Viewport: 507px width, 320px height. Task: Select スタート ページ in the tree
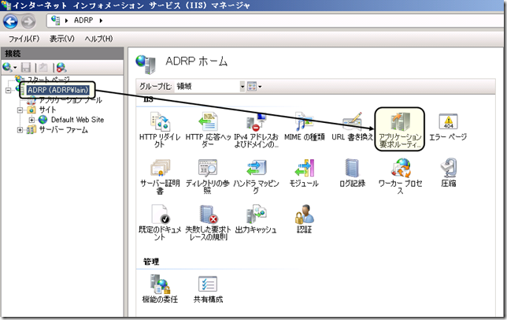click(x=49, y=80)
